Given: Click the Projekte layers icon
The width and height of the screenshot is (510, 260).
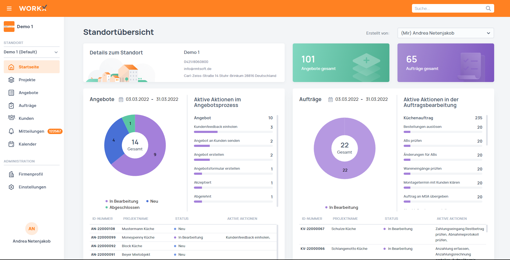Looking at the screenshot, I should [11, 80].
